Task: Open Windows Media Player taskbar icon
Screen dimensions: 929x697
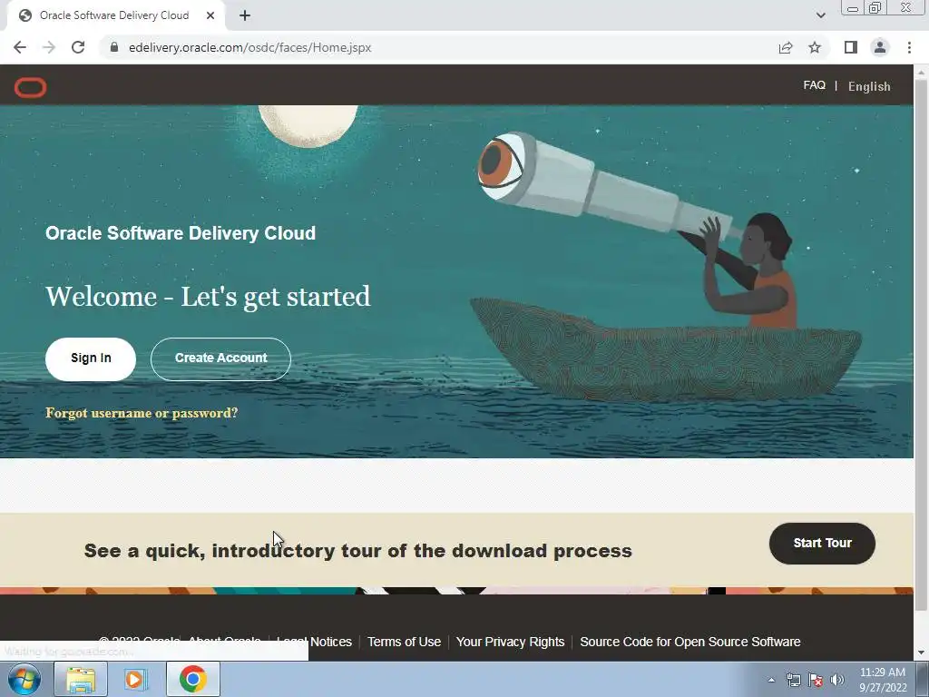Action: (136, 679)
